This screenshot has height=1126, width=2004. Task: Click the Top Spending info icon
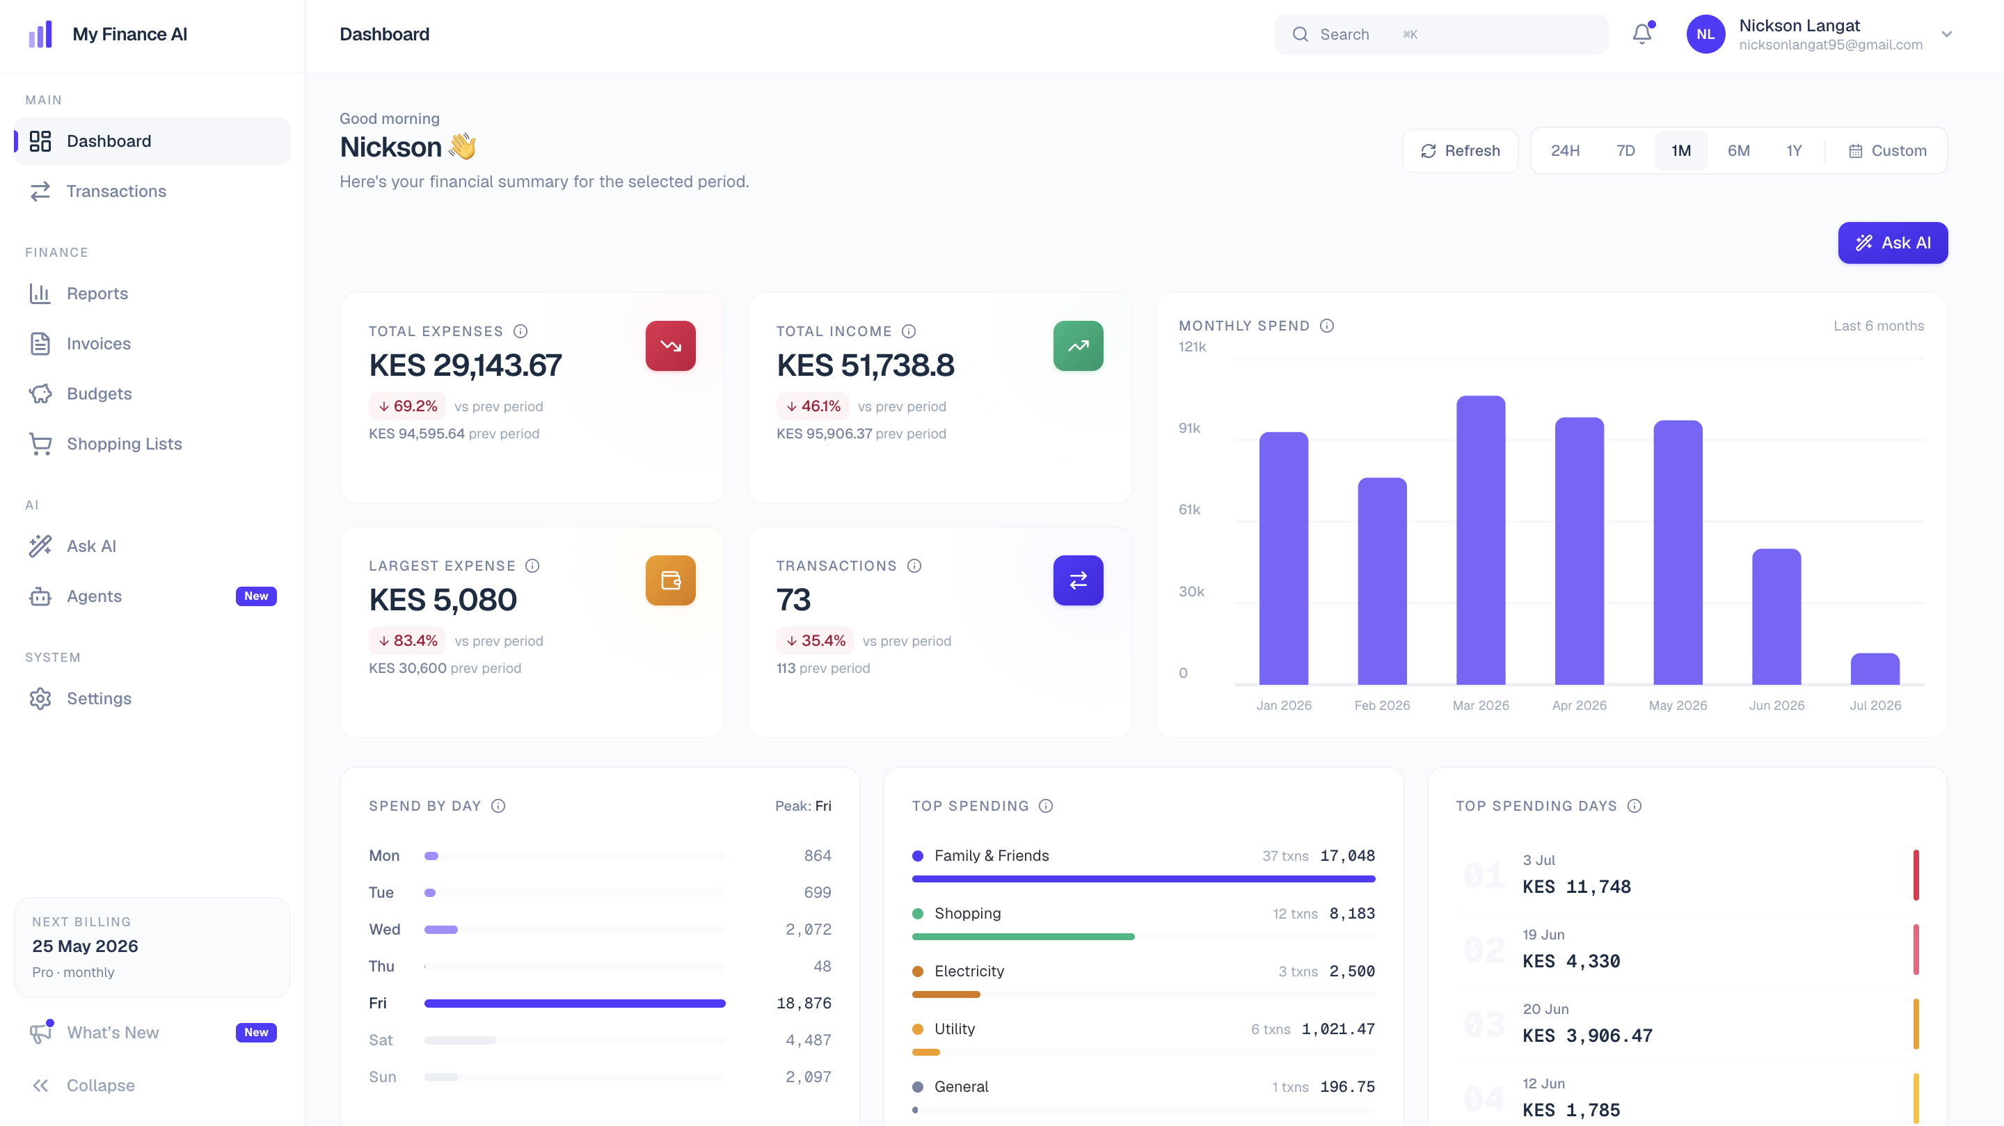(x=1047, y=806)
